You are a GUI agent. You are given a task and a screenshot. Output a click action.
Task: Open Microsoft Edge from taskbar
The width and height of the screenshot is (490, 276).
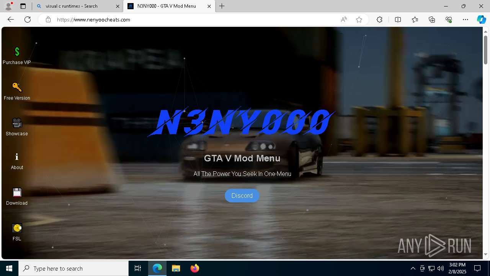click(157, 268)
